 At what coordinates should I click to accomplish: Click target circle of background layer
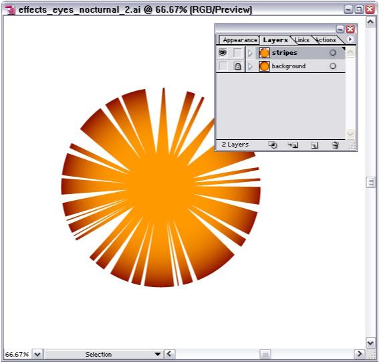[333, 66]
